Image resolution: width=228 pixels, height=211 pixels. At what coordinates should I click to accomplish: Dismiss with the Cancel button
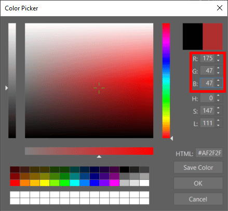point(198,199)
